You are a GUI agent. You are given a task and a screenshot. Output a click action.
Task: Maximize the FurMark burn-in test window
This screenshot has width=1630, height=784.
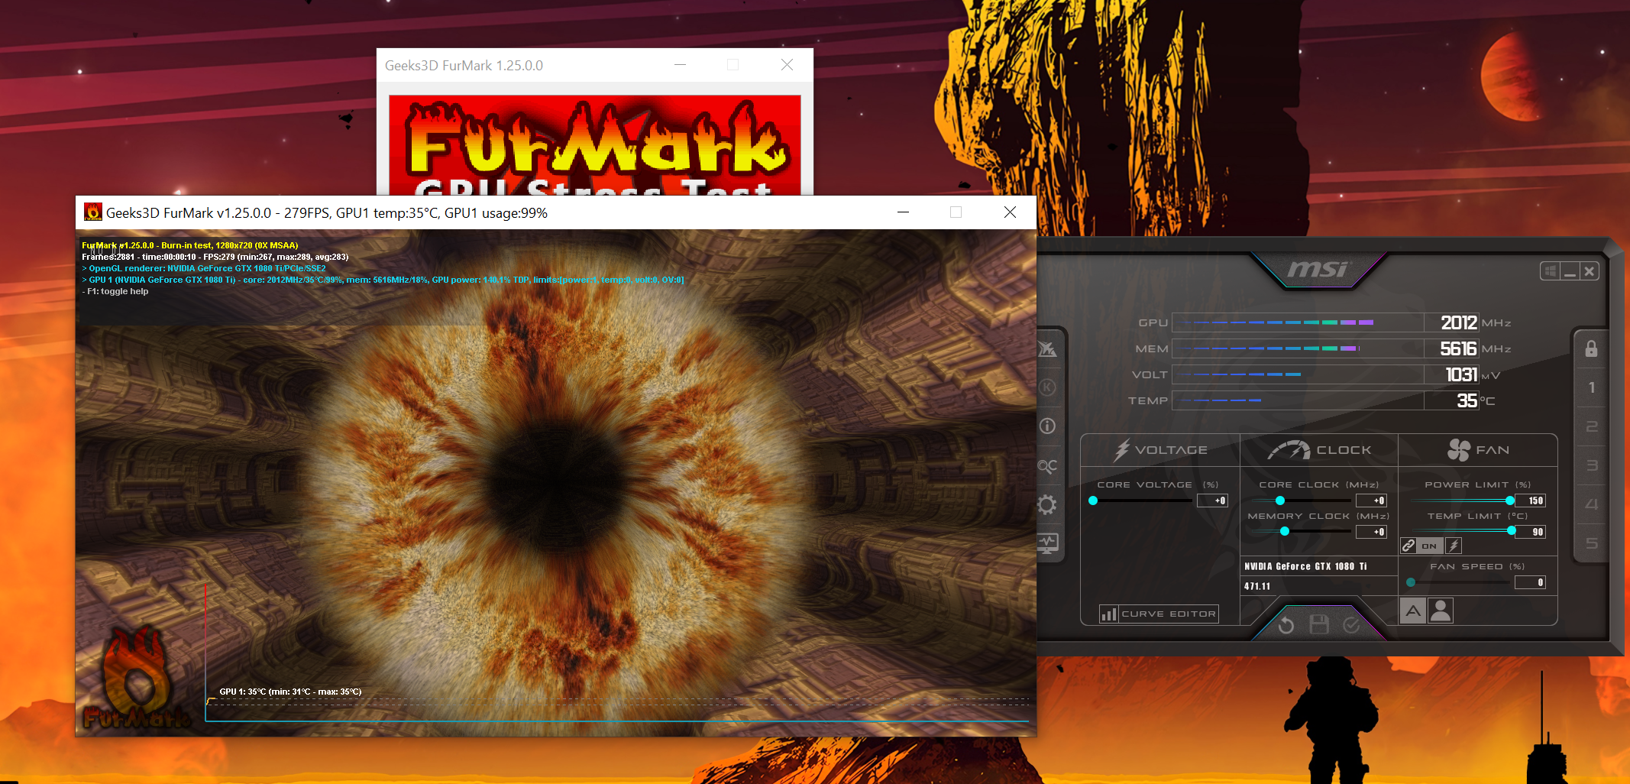point(956,212)
